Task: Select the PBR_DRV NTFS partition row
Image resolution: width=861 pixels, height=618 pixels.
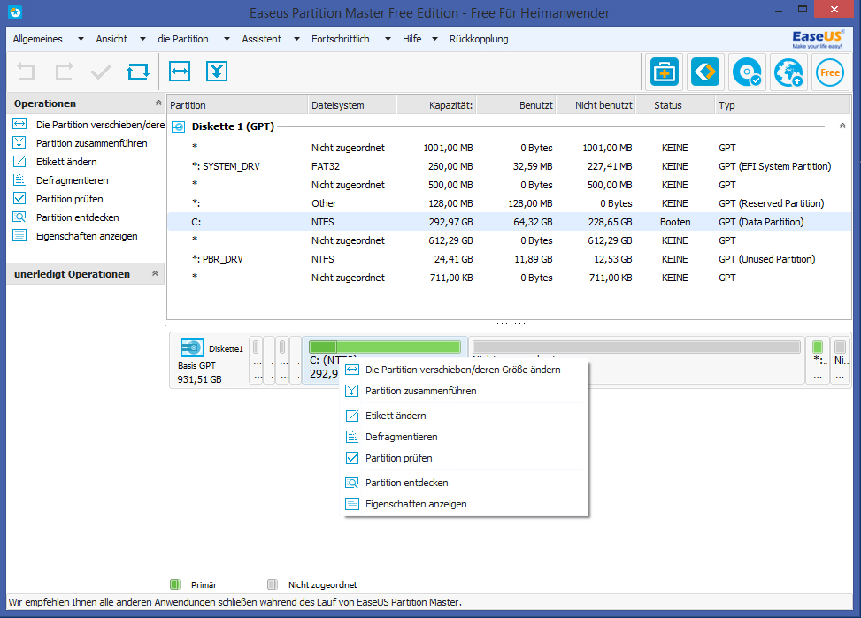Action: point(509,259)
